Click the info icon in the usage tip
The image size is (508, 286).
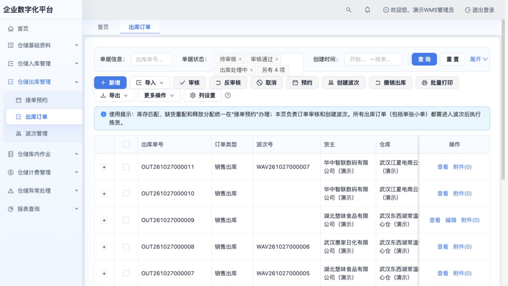pyautogui.click(x=104, y=114)
